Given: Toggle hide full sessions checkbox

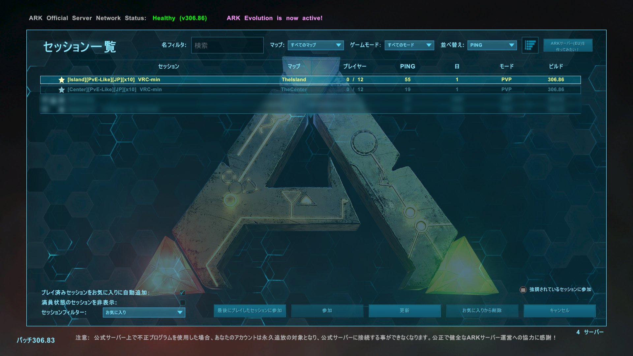Looking at the screenshot, I should [183, 303].
